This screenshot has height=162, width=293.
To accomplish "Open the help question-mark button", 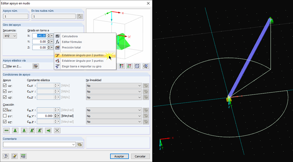I will [6, 156].
